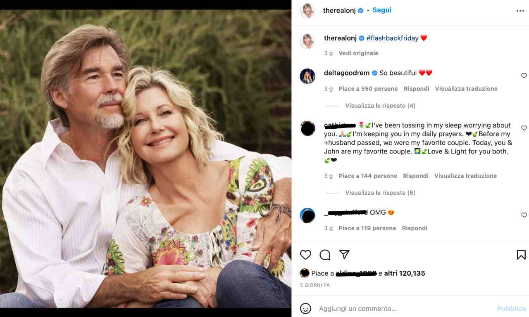Like deltagoodrem's comment with small heart

pos(524,76)
